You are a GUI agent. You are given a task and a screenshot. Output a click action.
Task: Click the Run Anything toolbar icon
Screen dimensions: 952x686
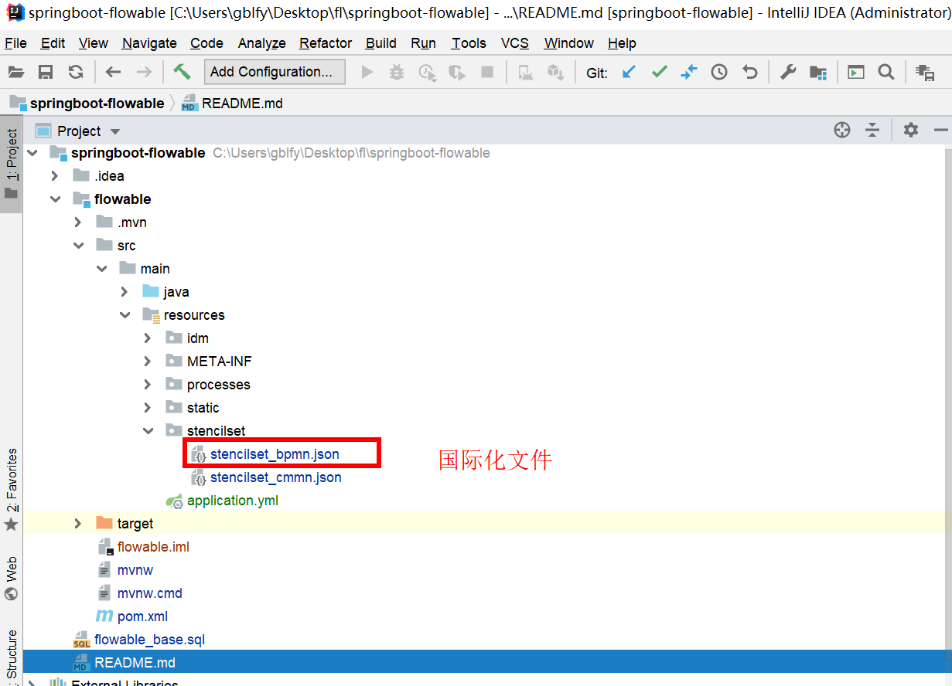point(856,72)
